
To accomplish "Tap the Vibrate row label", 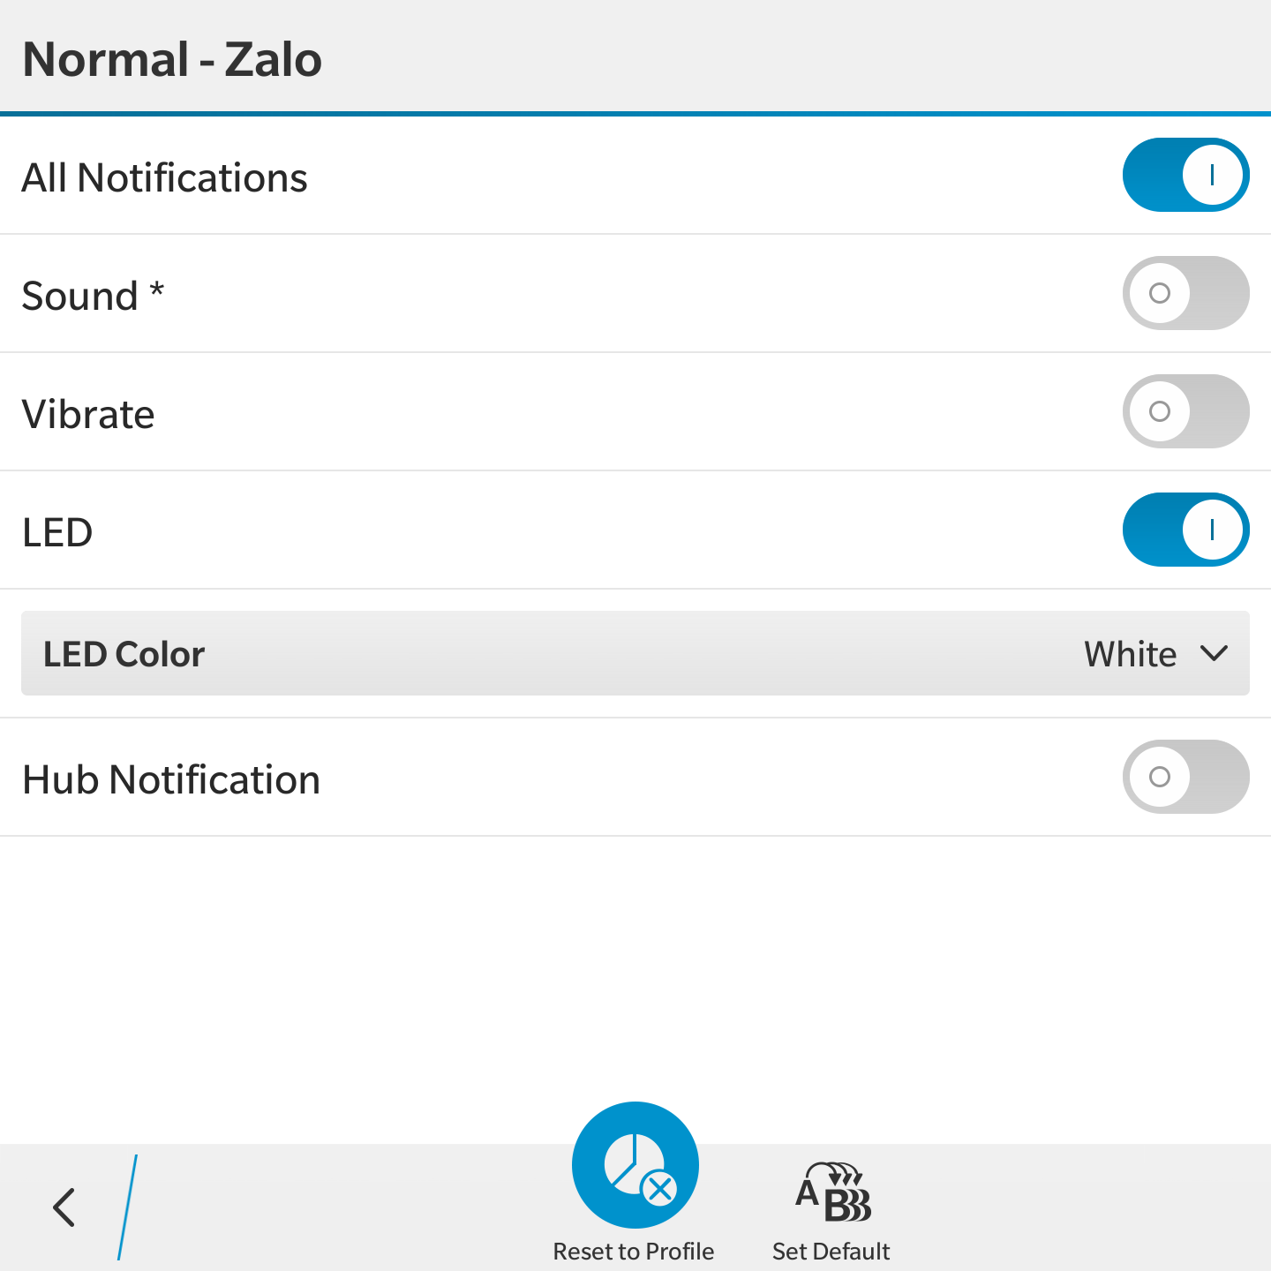I will tap(88, 414).
